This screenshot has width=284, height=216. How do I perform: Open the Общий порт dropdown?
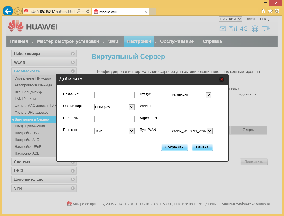point(114,107)
